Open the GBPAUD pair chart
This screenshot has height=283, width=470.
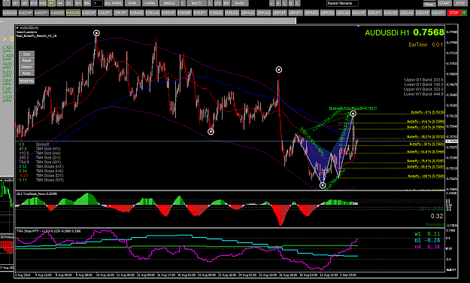pos(248,13)
